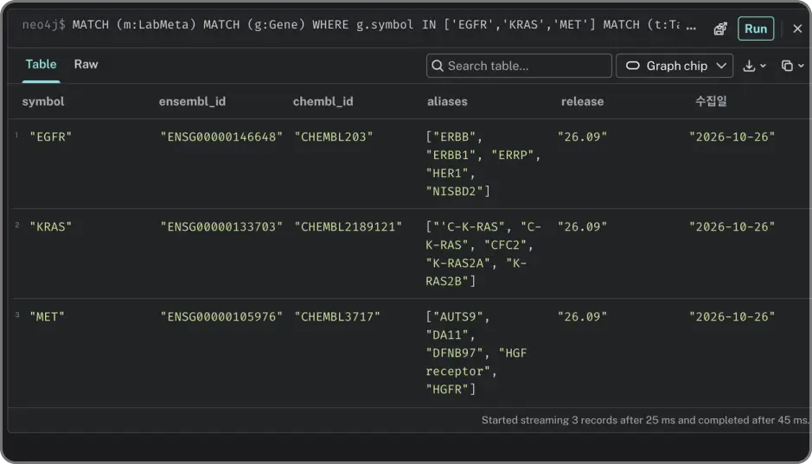Viewport: 812px width, 464px height.
Task: Click the EGFR aliases list cell
Action: pyautogui.click(x=483, y=164)
